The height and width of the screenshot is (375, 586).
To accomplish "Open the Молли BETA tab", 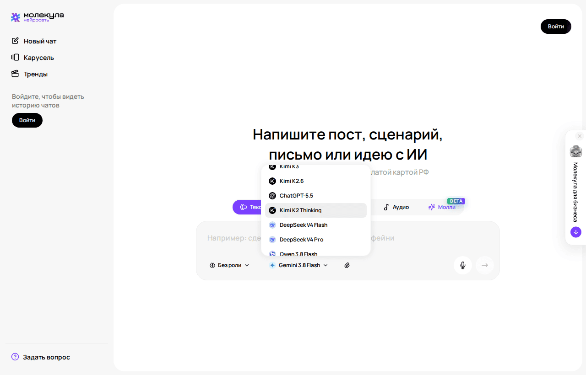I will point(443,207).
